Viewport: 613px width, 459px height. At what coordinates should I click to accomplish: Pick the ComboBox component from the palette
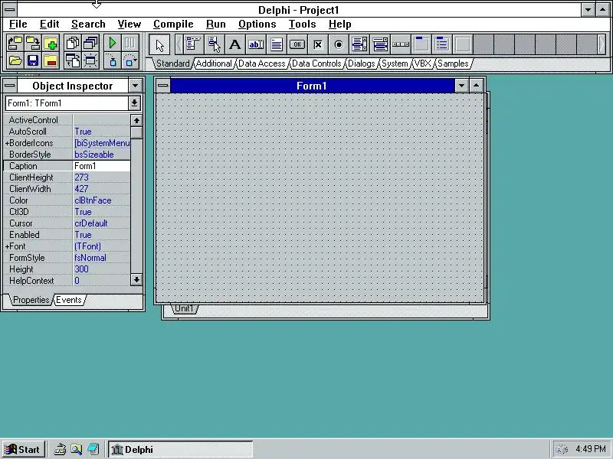380,44
